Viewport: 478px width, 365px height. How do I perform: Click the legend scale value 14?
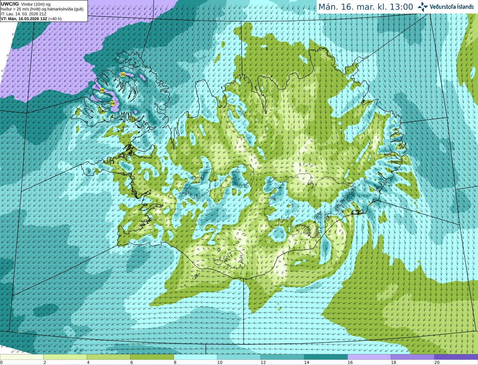(307, 362)
